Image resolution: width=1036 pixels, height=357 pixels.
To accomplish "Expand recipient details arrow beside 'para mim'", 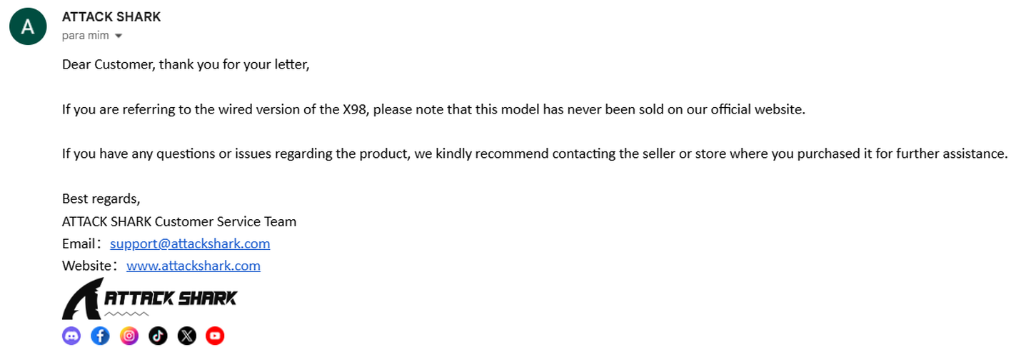I will tap(119, 36).
